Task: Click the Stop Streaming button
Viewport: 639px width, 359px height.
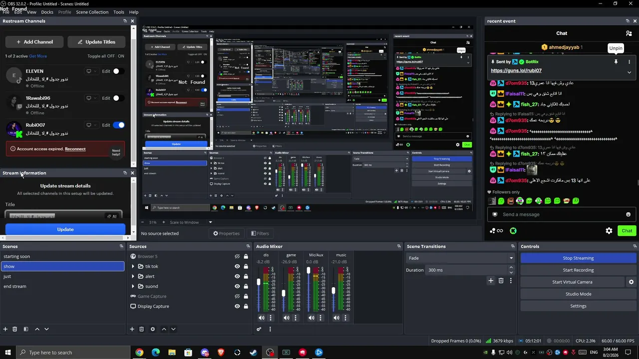Action: (x=578, y=258)
